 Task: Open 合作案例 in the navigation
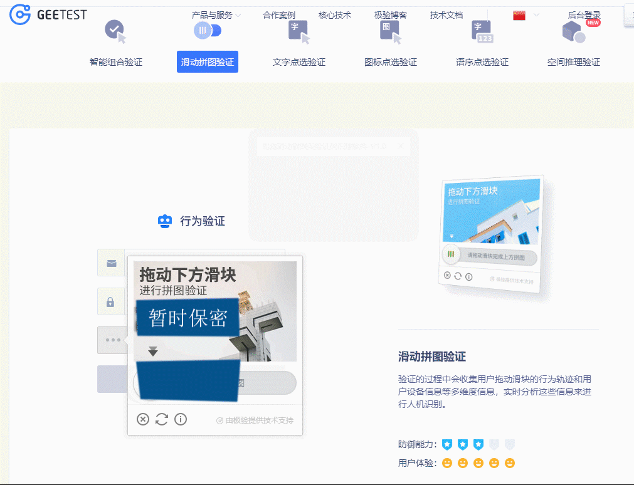point(279,15)
